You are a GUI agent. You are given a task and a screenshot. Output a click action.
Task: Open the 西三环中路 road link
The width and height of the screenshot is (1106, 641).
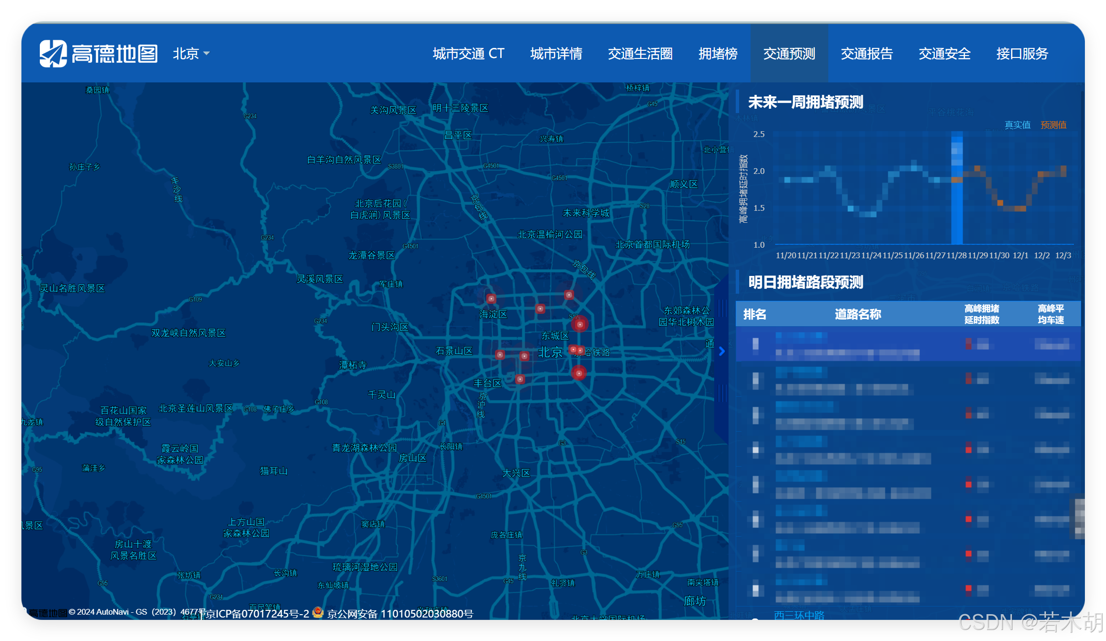pos(799,615)
